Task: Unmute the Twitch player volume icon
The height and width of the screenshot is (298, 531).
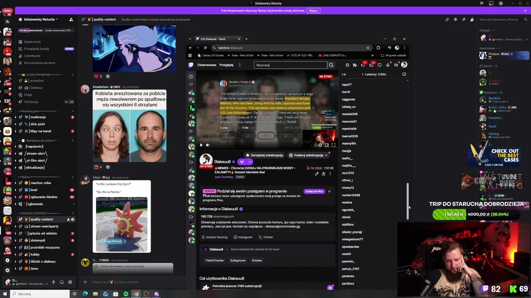Action: pos(208,145)
